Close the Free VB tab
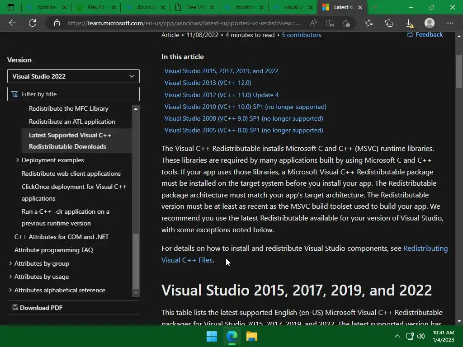This screenshot has height=347, width=463. pos(212,7)
